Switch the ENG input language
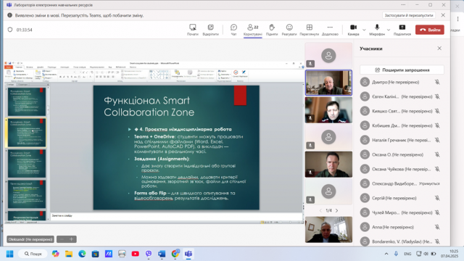 click(x=407, y=254)
